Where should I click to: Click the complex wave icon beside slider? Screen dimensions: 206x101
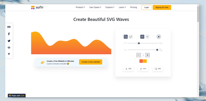point(161,43)
